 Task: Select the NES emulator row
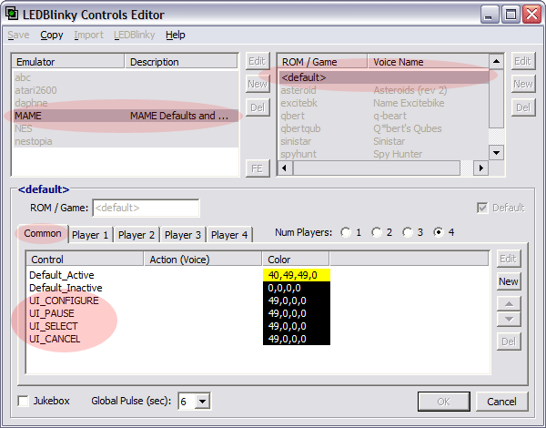pos(126,128)
